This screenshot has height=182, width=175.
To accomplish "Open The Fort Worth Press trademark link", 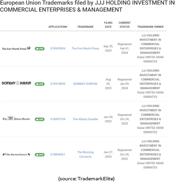I will pos(85,48).
